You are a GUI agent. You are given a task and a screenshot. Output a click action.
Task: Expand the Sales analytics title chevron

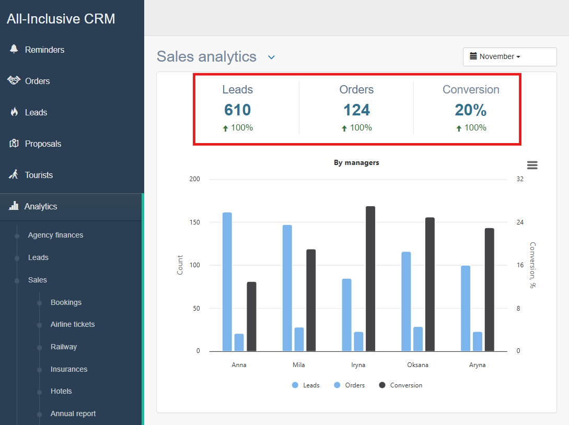pos(271,57)
